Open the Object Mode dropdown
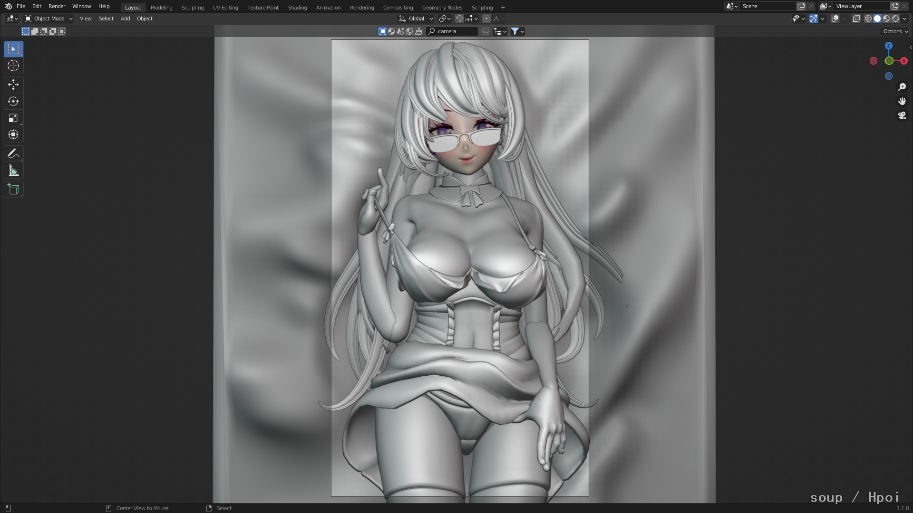Screen dimensions: 913x513 tap(49, 19)
